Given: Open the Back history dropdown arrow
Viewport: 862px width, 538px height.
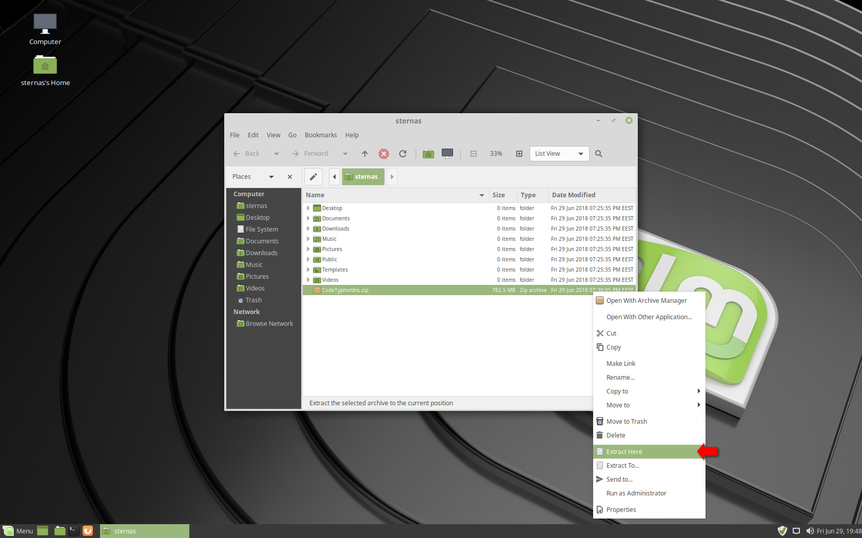Looking at the screenshot, I should click(x=277, y=154).
